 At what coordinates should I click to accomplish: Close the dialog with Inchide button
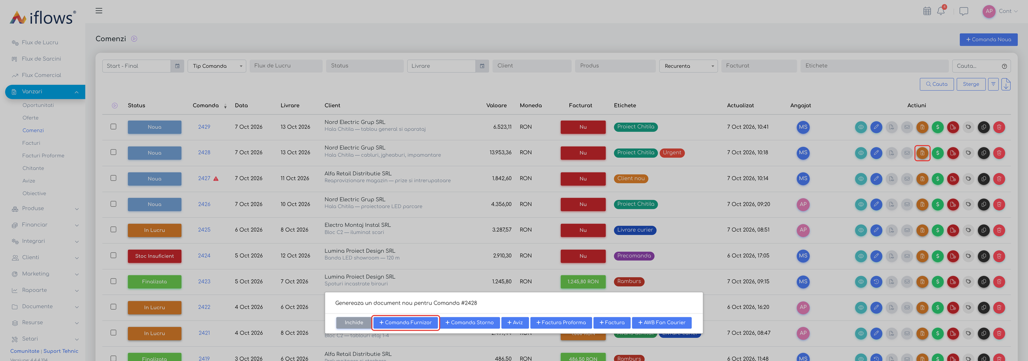click(354, 323)
